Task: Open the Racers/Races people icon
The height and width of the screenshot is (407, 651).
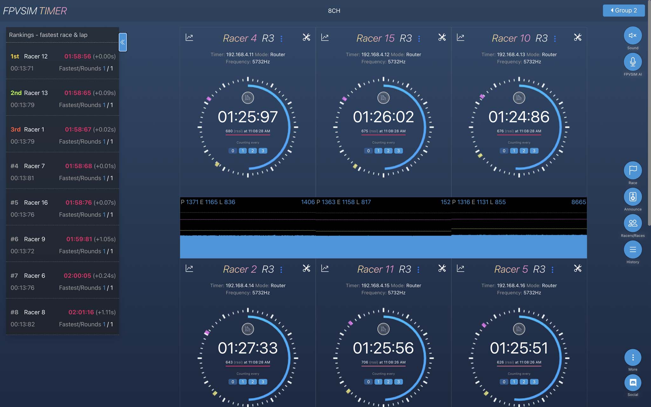Action: 633,223
